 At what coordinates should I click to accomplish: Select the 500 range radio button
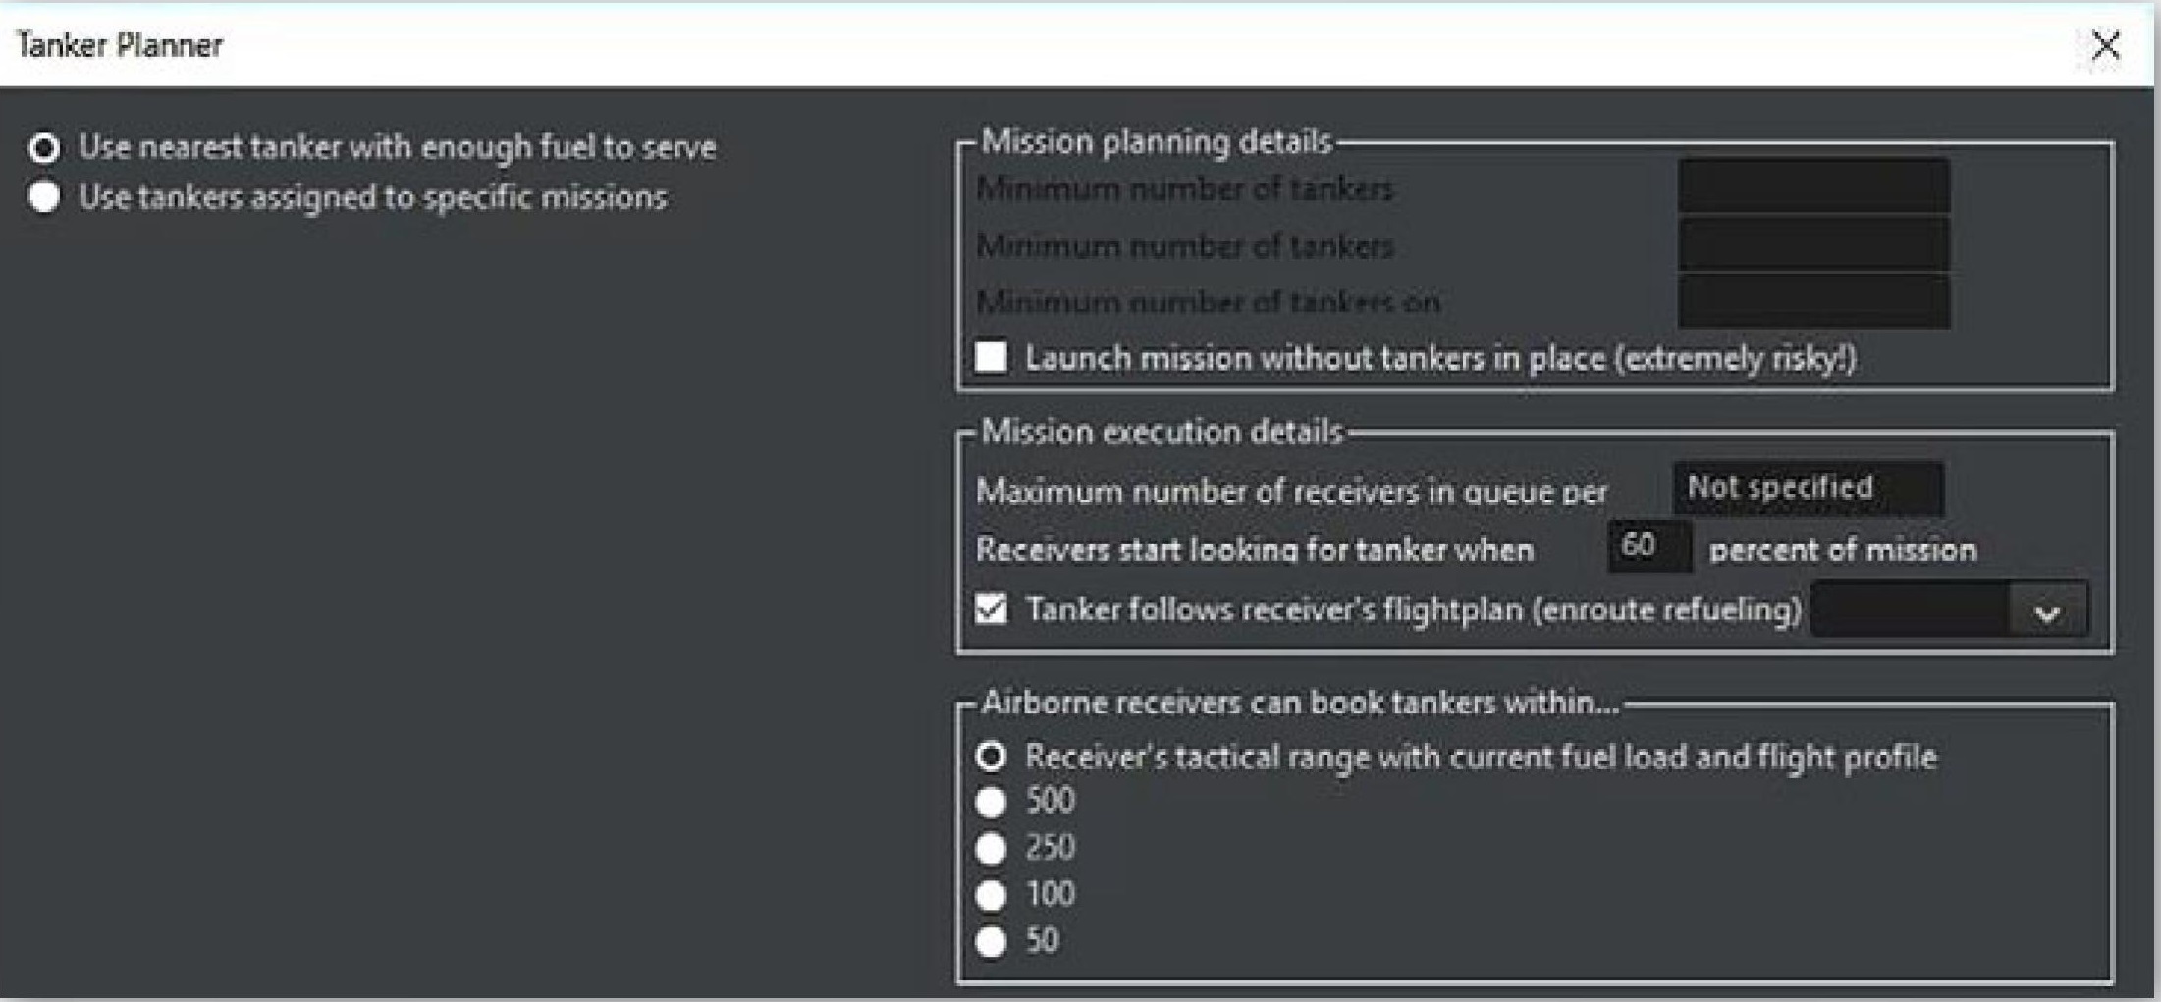point(992,802)
